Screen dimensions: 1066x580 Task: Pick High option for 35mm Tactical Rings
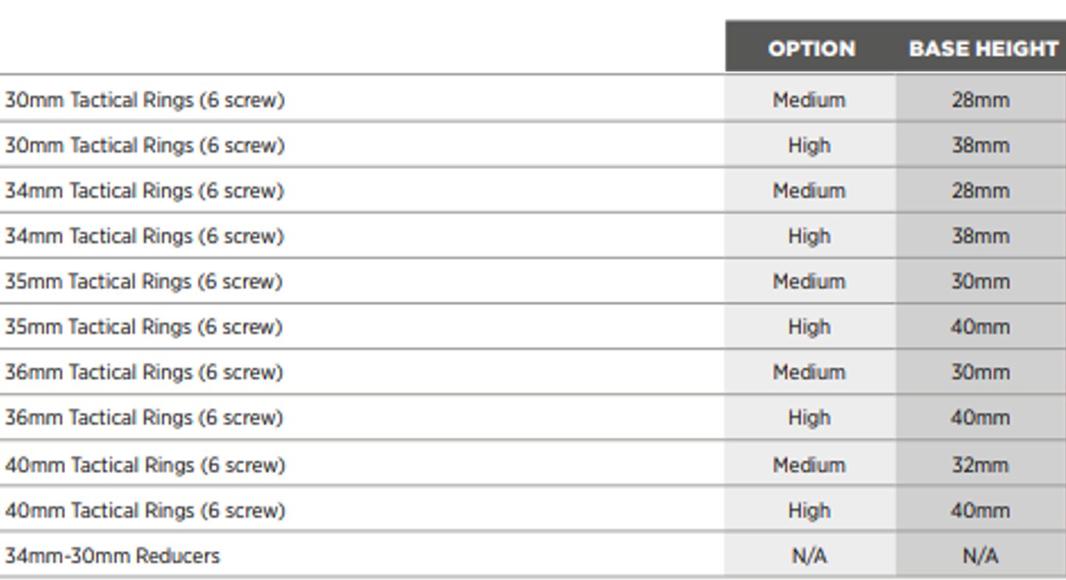pos(809,327)
